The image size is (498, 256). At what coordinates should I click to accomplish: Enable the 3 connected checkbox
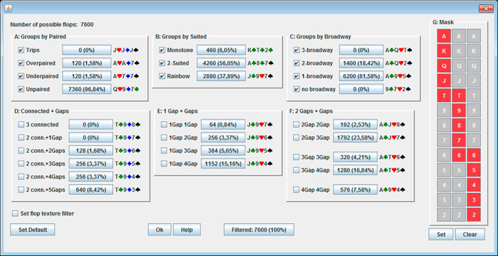tap(21, 124)
